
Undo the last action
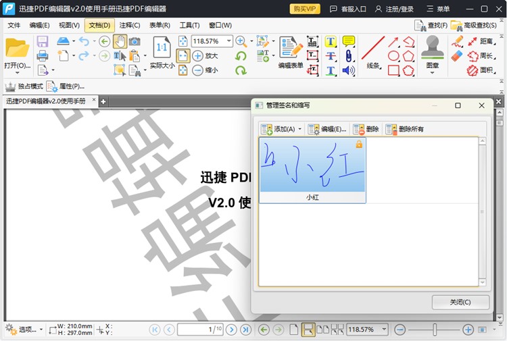pos(84,41)
